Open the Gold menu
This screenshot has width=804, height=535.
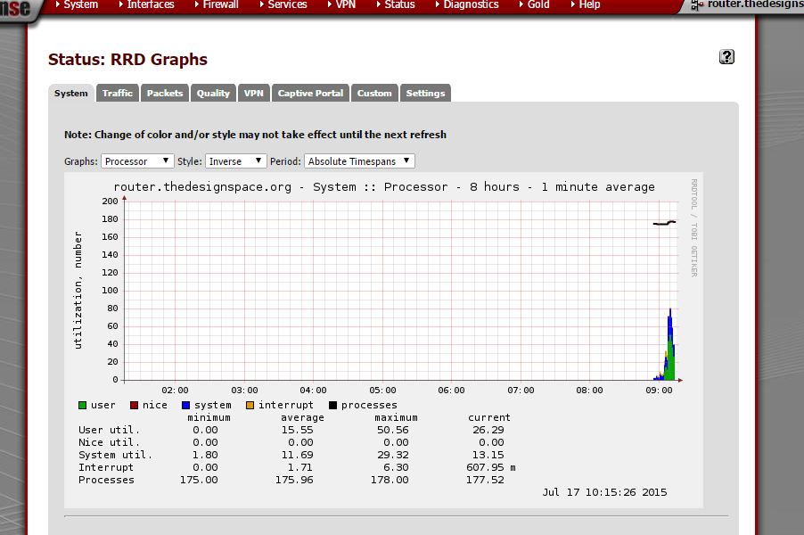[x=538, y=5]
